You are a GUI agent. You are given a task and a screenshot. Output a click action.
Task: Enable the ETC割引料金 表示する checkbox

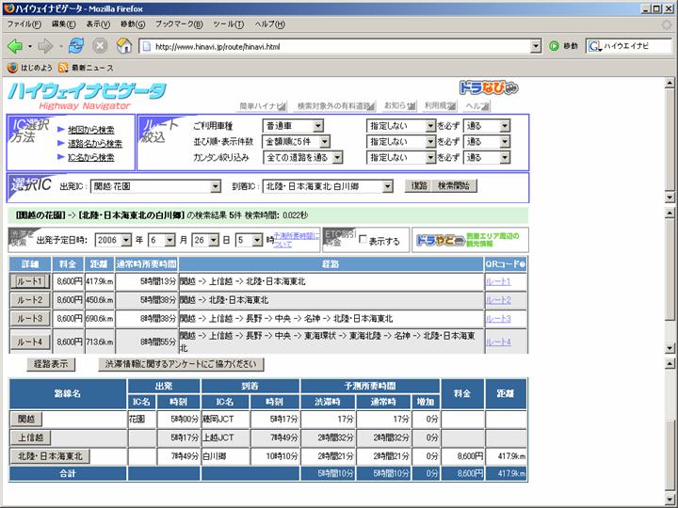(363, 239)
